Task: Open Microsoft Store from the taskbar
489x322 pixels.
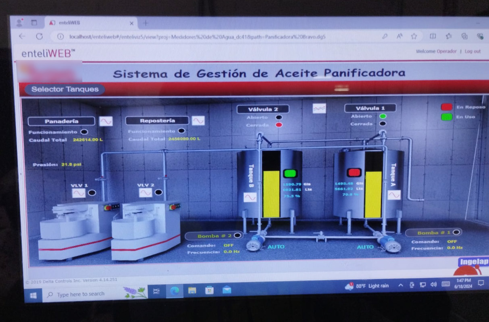Action: click(209, 290)
